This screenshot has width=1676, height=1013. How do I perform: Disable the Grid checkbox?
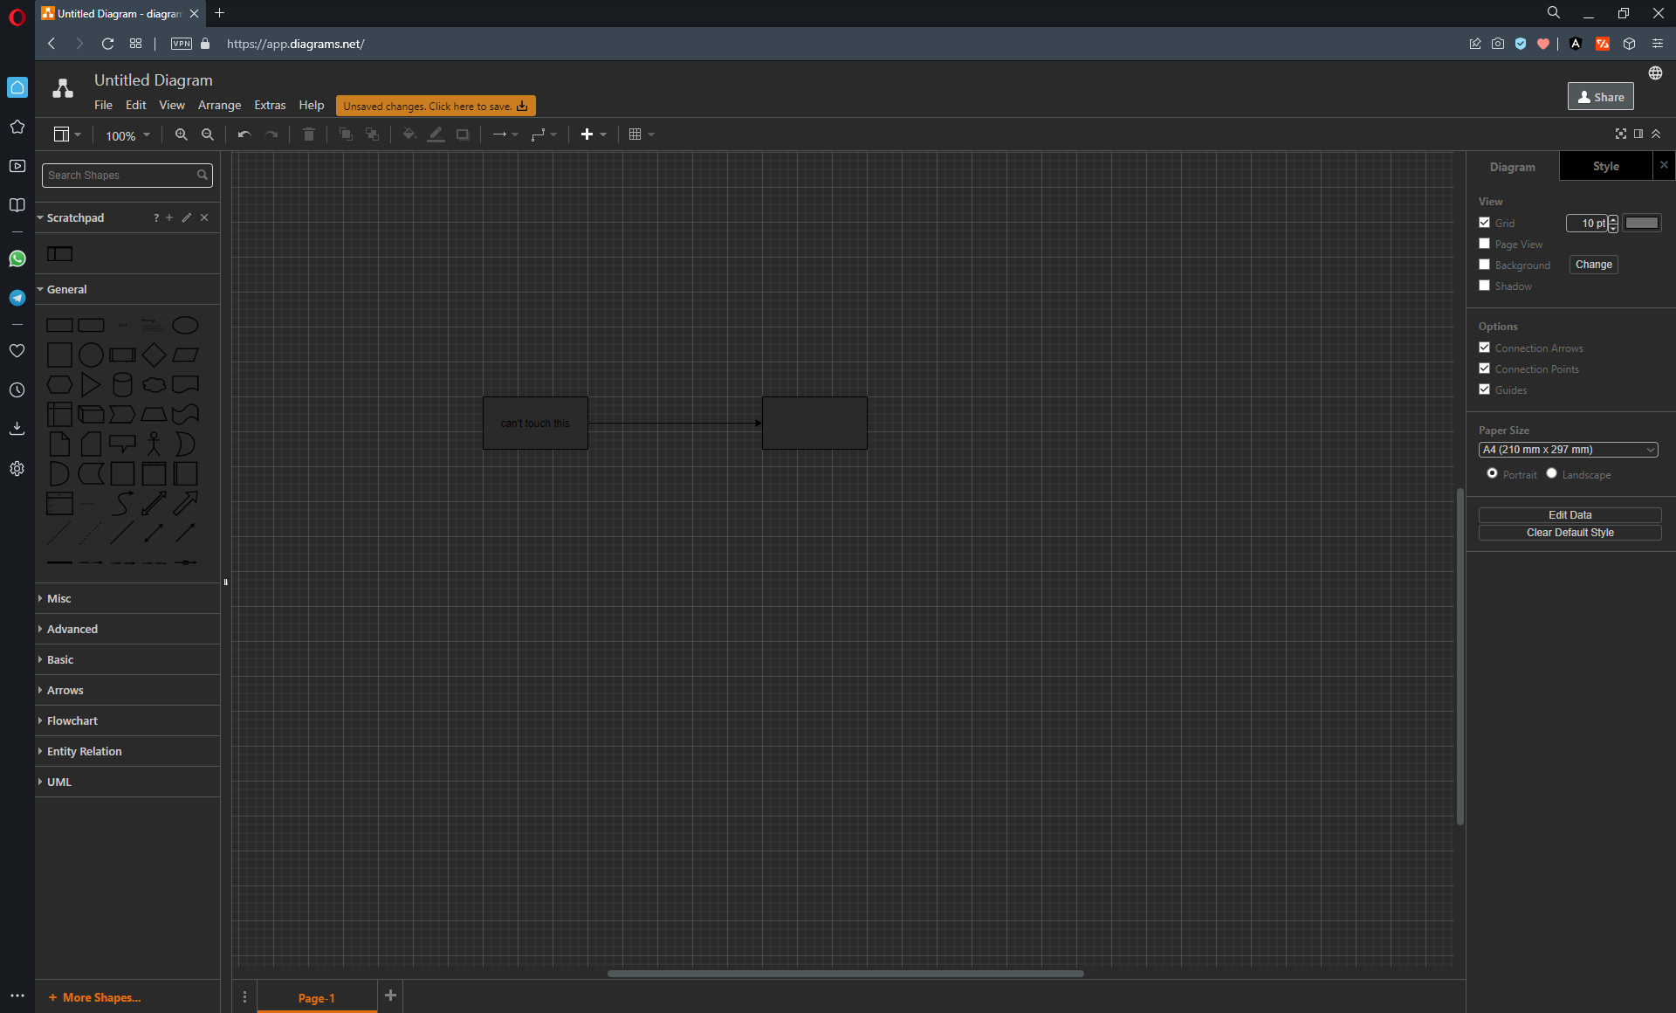point(1485,223)
